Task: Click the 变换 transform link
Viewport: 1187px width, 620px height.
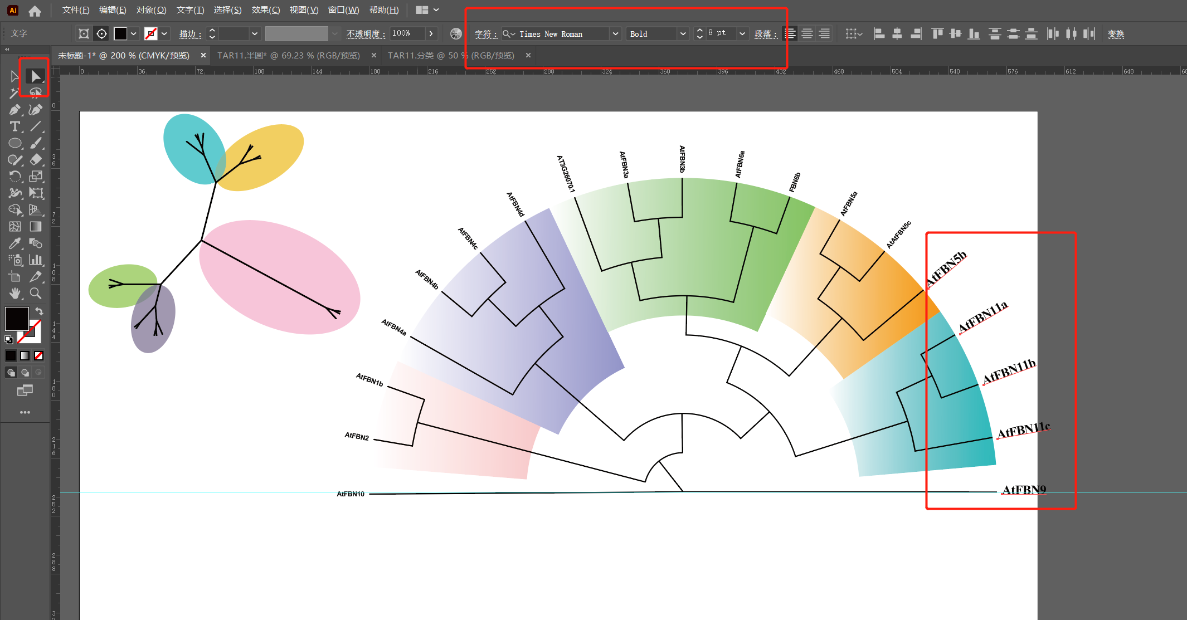Action: tap(1115, 34)
